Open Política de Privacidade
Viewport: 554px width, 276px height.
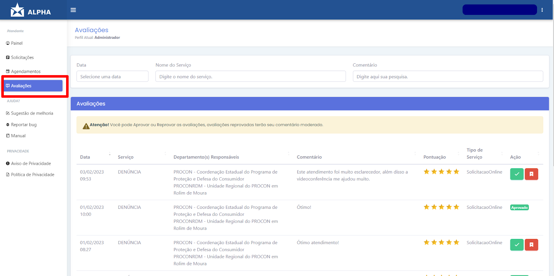coord(30,175)
